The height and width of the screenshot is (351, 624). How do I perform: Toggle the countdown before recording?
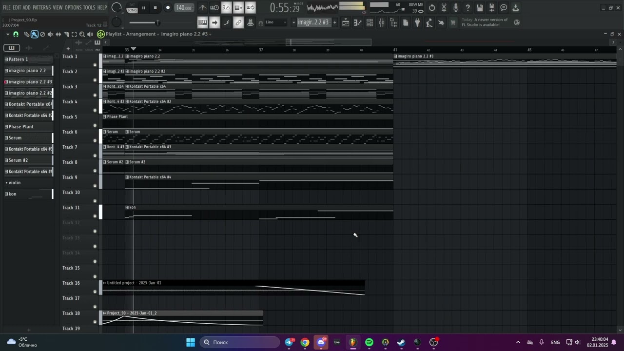[x=226, y=8]
